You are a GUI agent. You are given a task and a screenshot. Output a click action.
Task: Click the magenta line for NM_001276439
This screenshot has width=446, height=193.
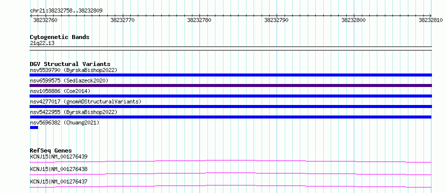[231, 161]
